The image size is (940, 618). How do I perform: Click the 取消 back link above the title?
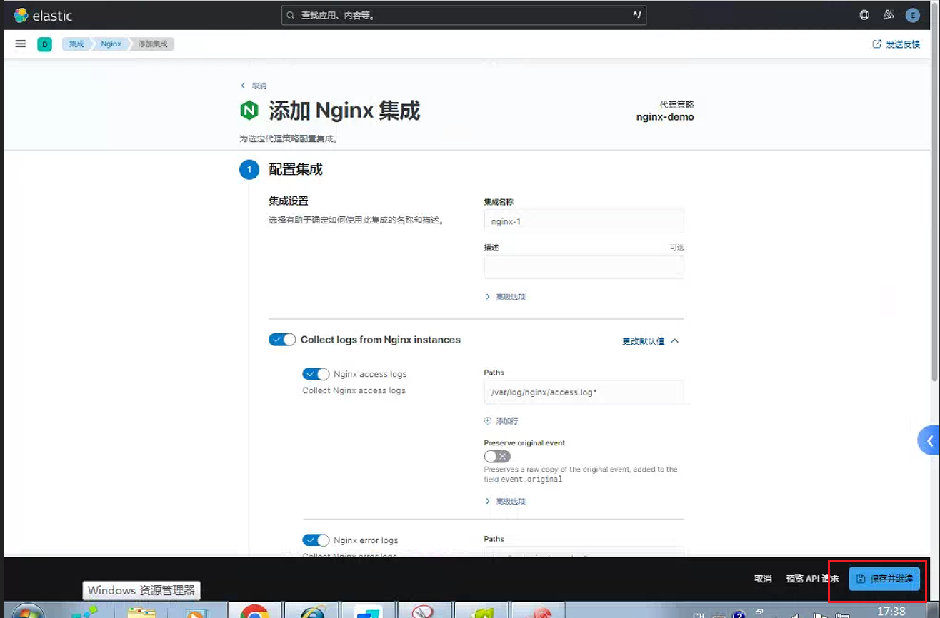tap(254, 86)
